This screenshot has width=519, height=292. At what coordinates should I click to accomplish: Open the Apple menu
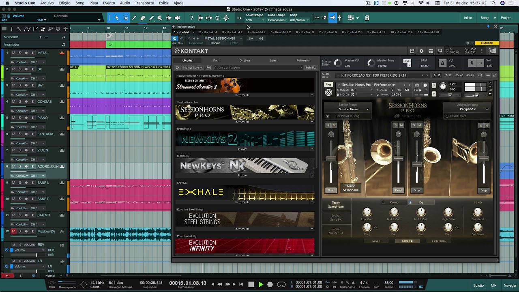coord(7,3)
